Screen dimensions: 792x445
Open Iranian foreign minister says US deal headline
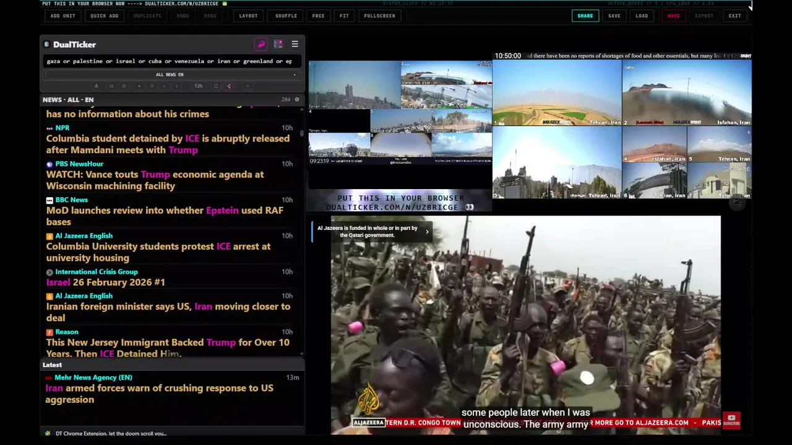(x=168, y=311)
